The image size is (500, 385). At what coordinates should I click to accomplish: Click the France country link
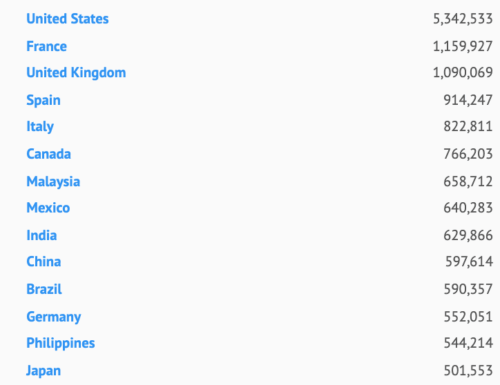click(46, 46)
